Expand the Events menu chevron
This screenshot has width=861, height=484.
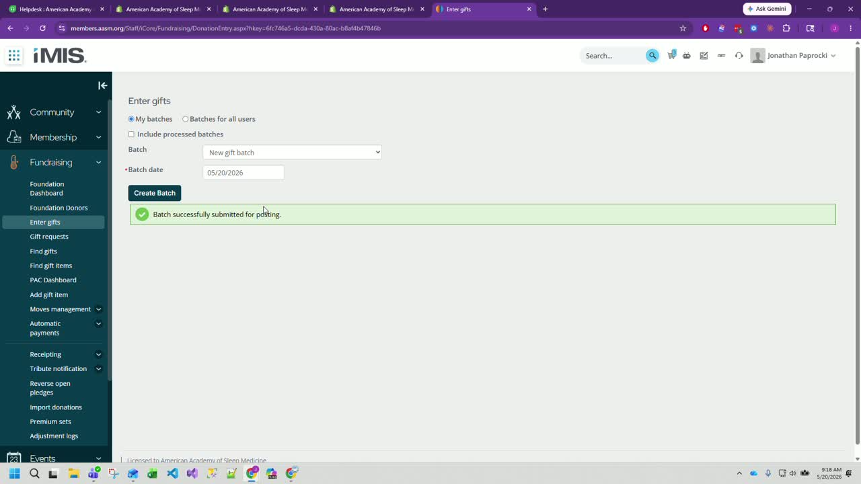pyautogui.click(x=98, y=458)
